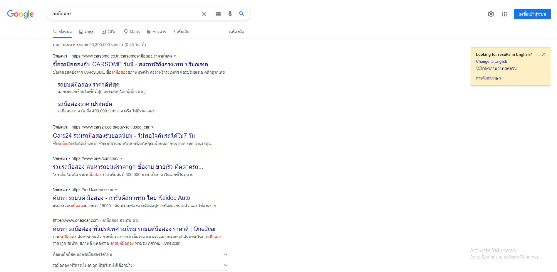Open the virtual keyboard icon in search bar
Viewport: 557px width, 272px height.
click(x=218, y=13)
